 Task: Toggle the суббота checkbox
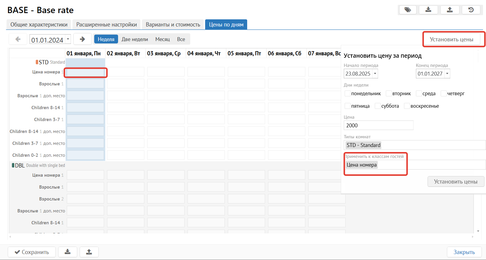tap(377, 106)
